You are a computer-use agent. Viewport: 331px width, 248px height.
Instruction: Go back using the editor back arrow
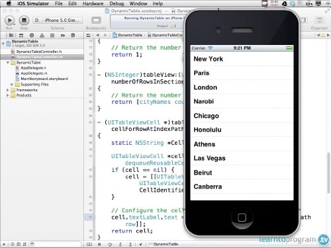[x=98, y=35]
